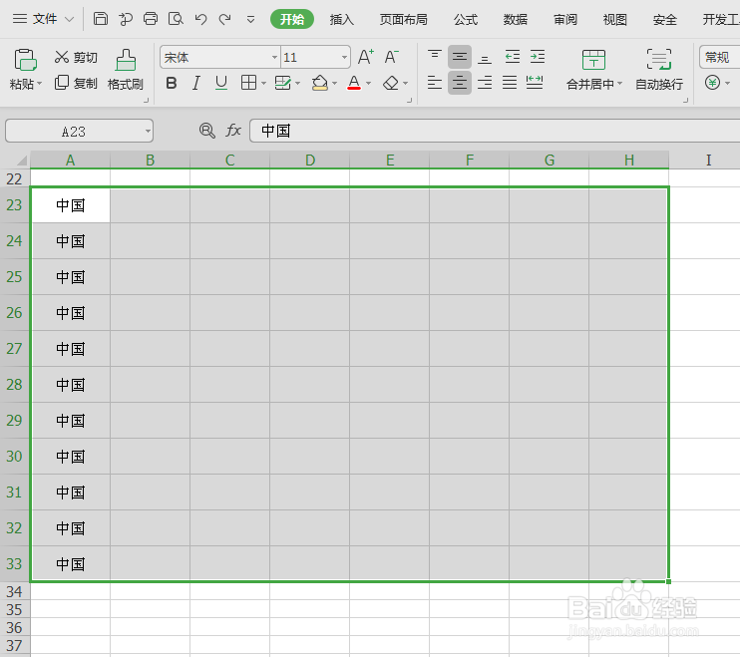Justify text alignment icon

pyautogui.click(x=510, y=83)
